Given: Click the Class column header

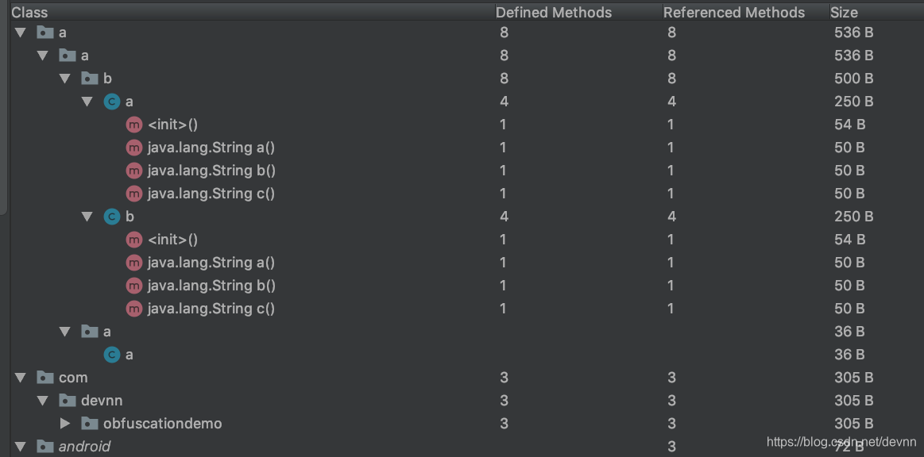Looking at the screenshot, I should tap(29, 13).
